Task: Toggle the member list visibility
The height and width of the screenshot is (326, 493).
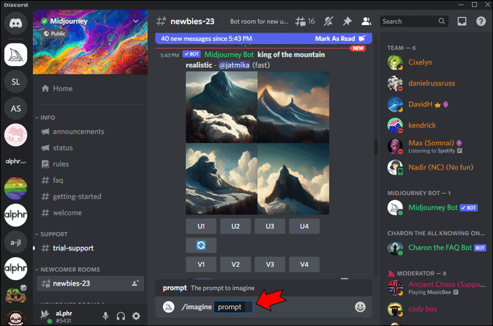Action: point(366,22)
